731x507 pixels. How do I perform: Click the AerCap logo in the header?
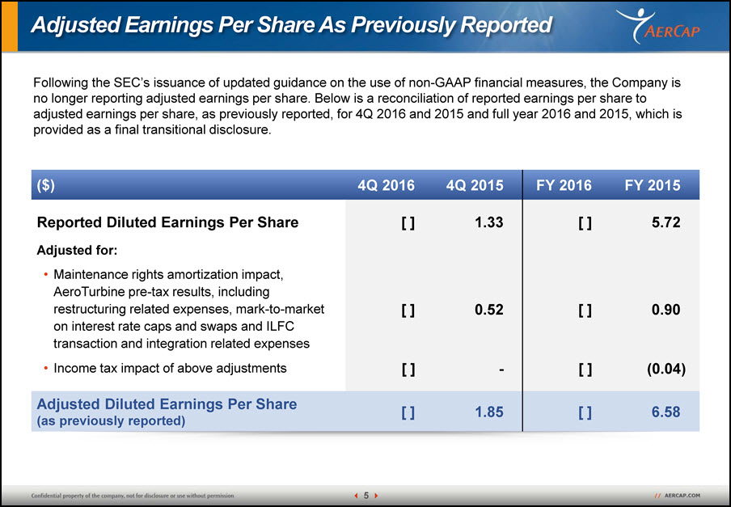pos(657,26)
